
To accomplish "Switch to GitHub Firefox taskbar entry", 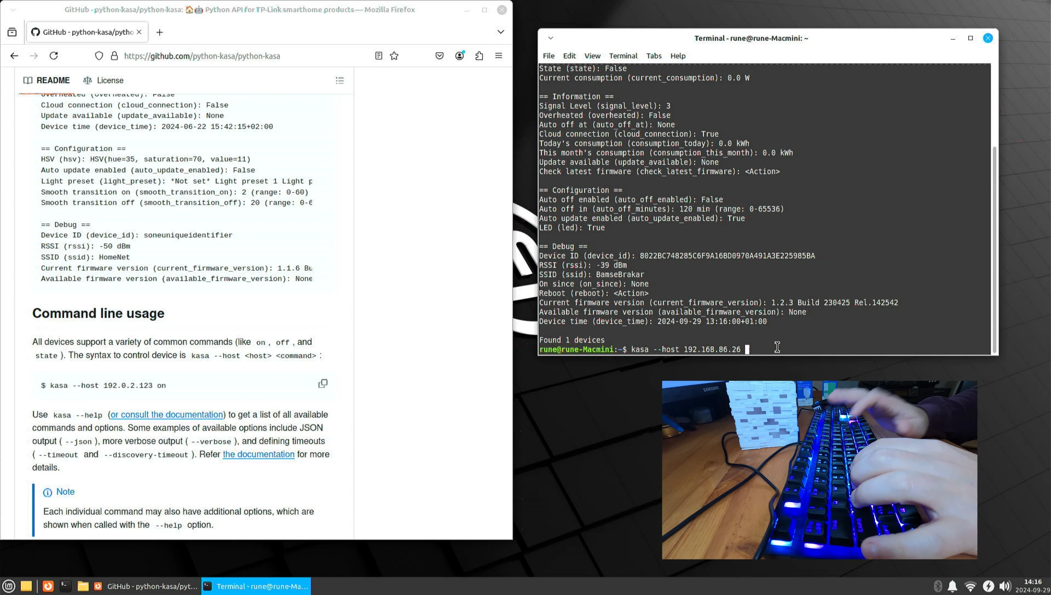I will [x=147, y=586].
